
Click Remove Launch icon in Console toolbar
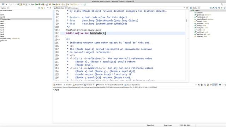tap(199, 85)
